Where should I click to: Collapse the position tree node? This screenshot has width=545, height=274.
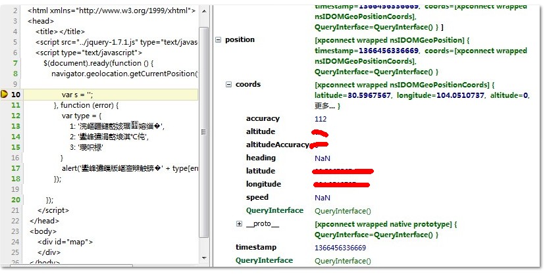tap(218, 39)
